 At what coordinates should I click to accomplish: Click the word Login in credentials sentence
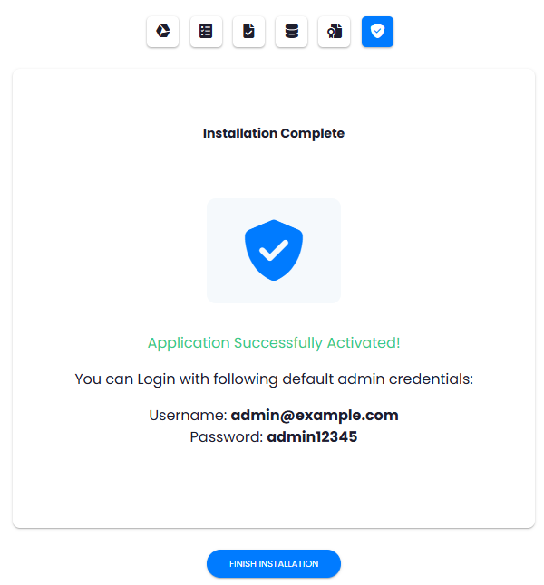[156, 379]
